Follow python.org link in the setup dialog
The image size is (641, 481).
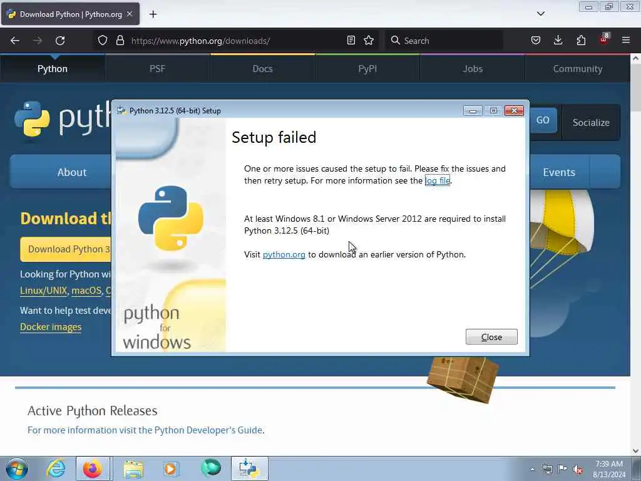pyautogui.click(x=284, y=254)
